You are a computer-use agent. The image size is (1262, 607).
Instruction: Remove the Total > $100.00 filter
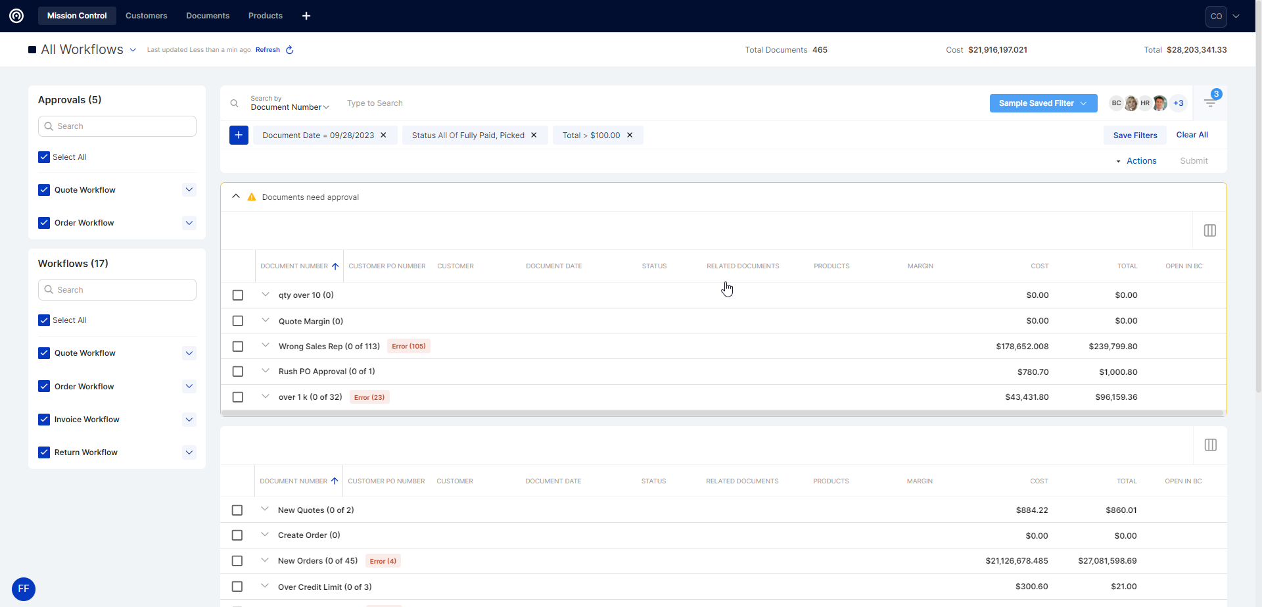pos(630,135)
